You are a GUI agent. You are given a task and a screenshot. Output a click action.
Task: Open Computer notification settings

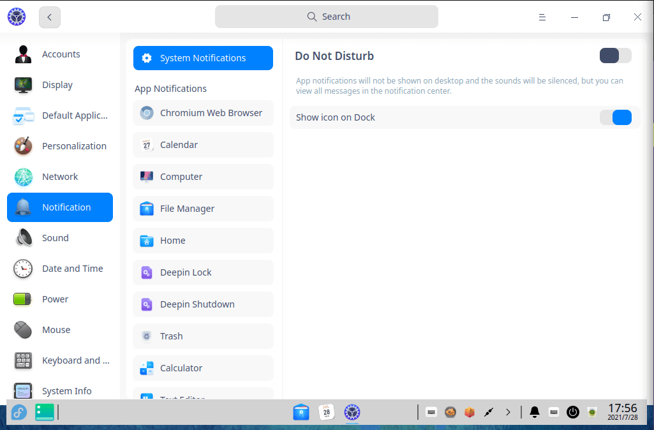click(203, 177)
